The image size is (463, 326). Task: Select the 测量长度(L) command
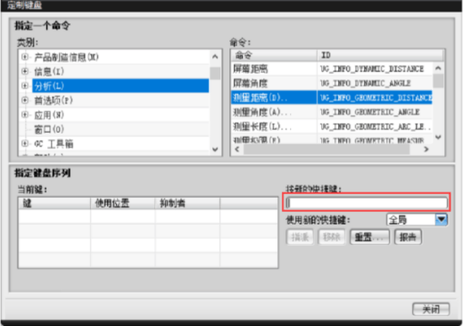(332, 126)
